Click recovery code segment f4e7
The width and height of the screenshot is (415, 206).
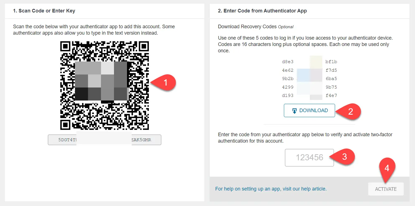click(x=331, y=96)
